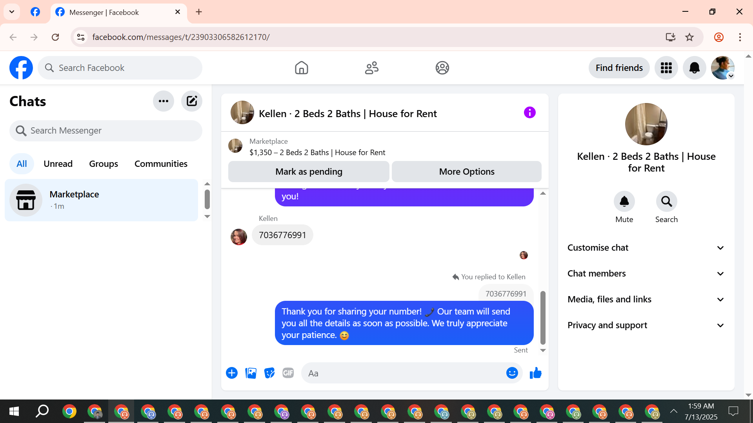753x423 pixels.
Task: Focus the Search Messenger field
Action: 106,130
